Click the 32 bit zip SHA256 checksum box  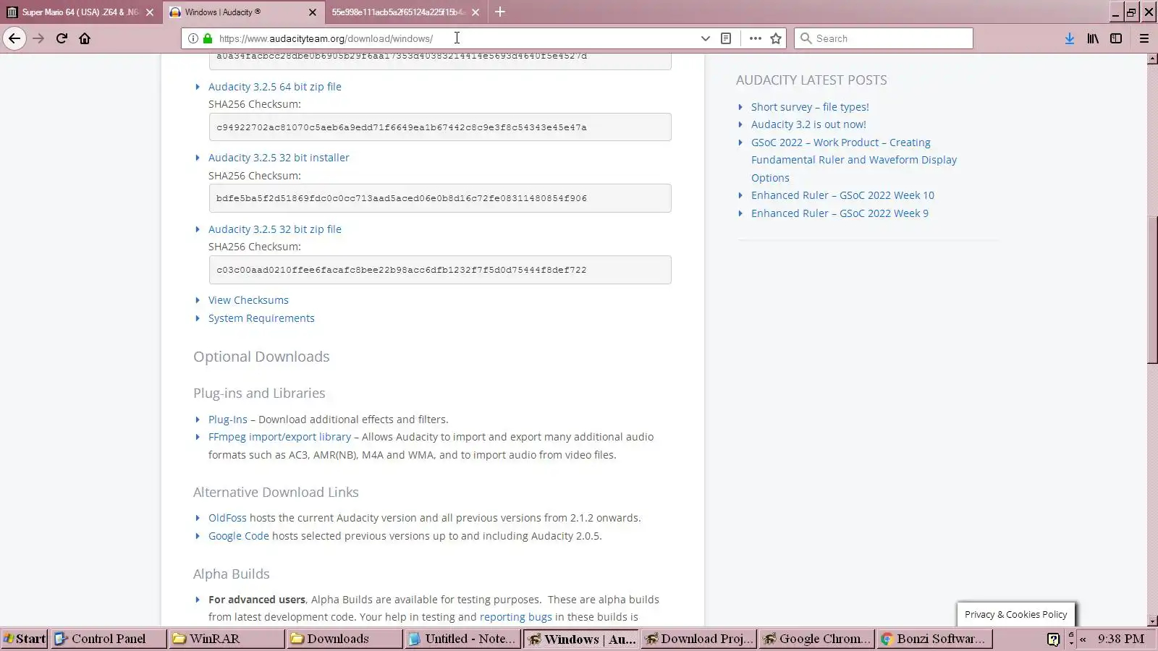click(440, 270)
